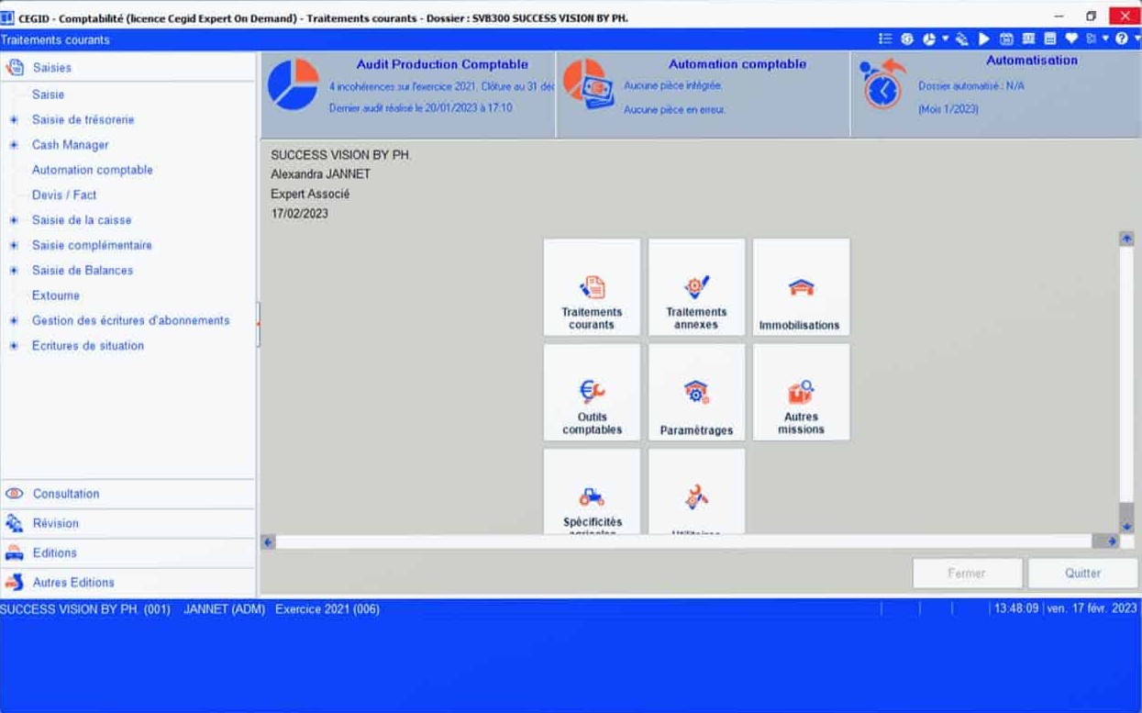The width and height of the screenshot is (1142, 713).
Task: Open Automation comptable in the left tree
Action: pos(93,170)
